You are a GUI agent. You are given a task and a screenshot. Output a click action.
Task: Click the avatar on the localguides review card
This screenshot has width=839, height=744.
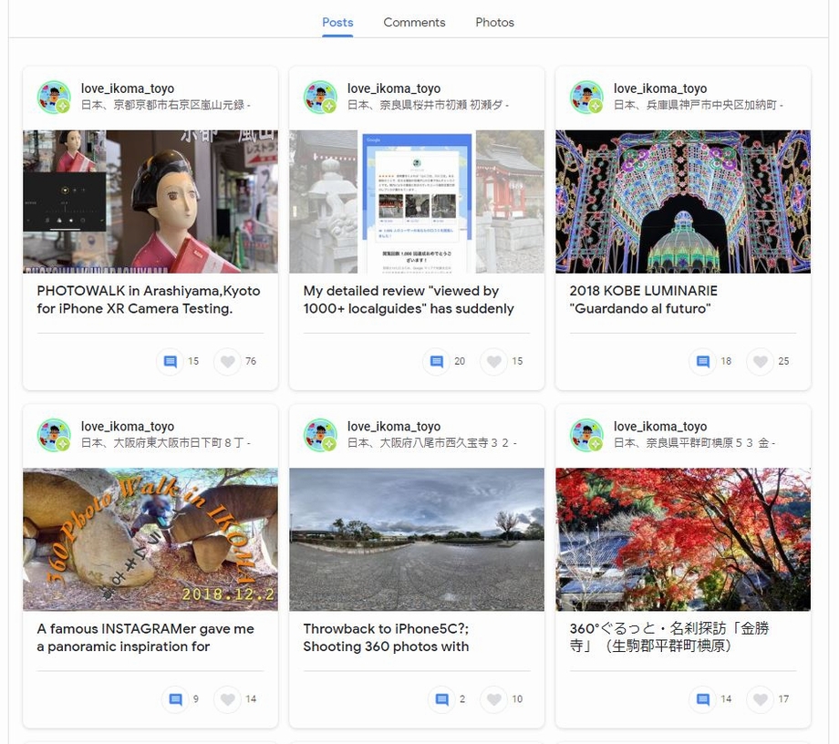coord(320,97)
